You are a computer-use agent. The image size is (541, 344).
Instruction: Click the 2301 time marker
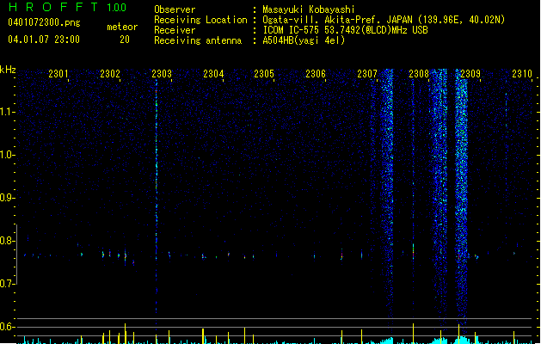[58, 74]
